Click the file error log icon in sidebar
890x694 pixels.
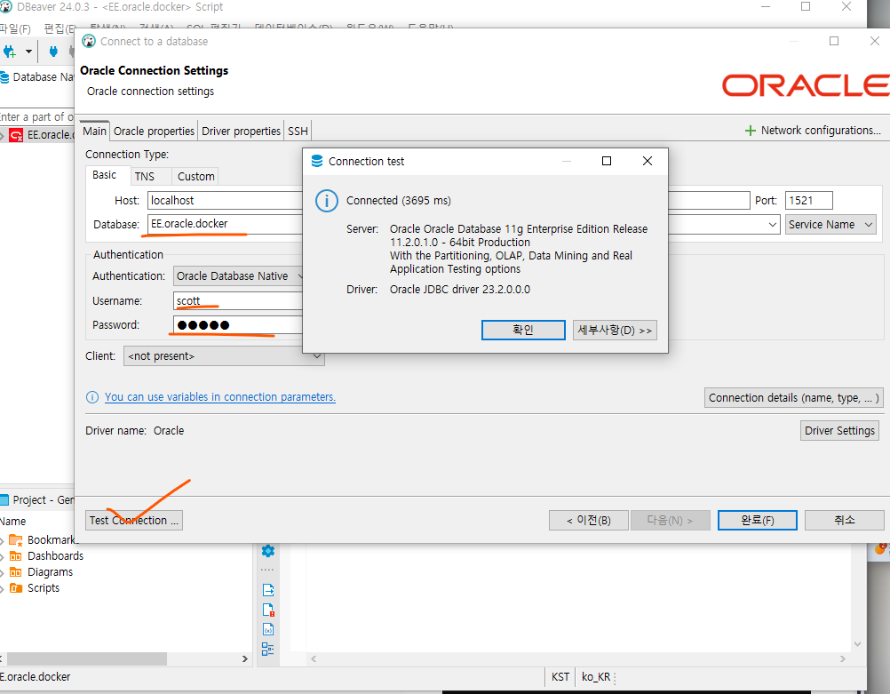point(268,610)
